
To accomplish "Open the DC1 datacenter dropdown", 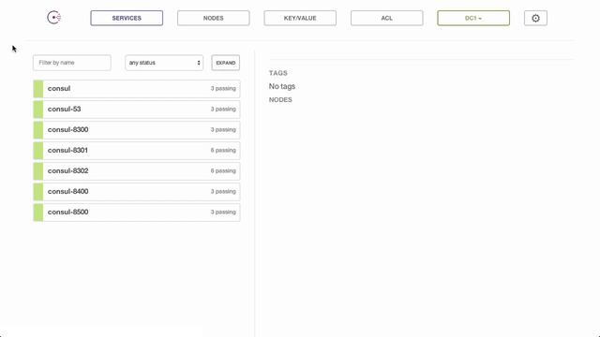I will [x=473, y=18].
